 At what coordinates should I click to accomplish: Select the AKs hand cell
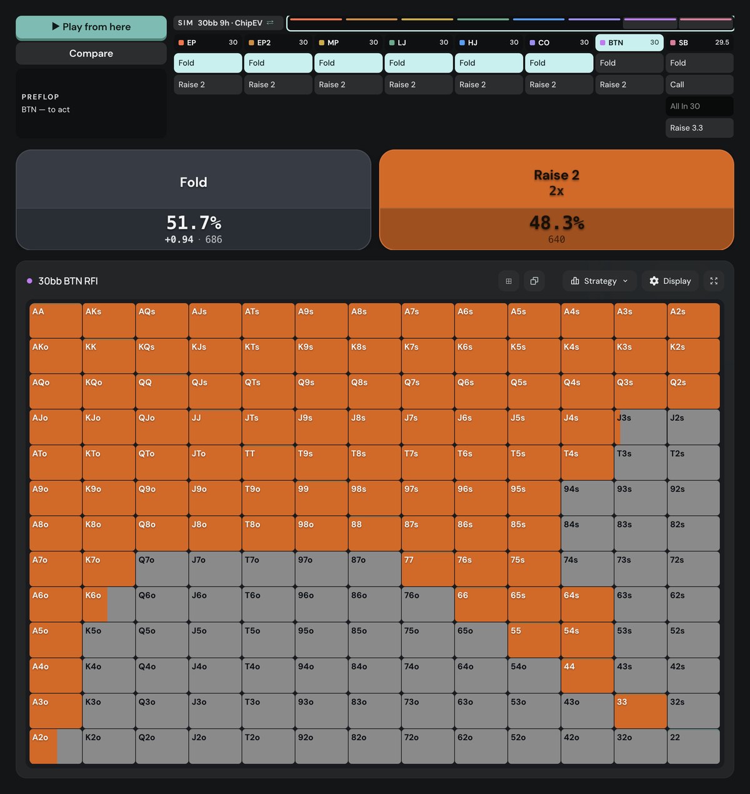109,321
